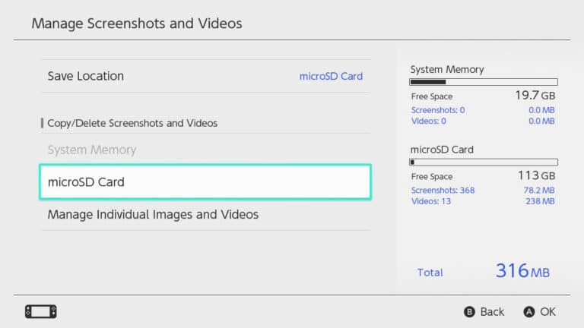Click the Switch console controller icon
The width and height of the screenshot is (584, 328).
click(x=41, y=311)
